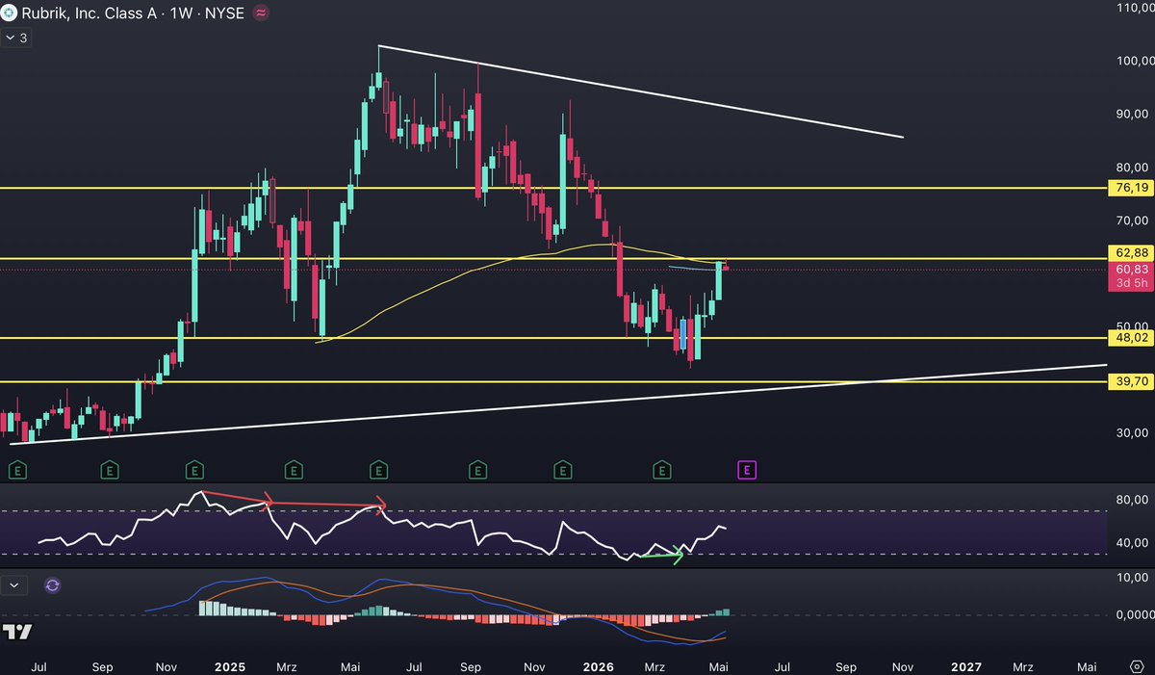Select the 76,19 horizontal line price label
Image resolution: width=1155 pixels, height=675 pixels.
pos(1131,189)
